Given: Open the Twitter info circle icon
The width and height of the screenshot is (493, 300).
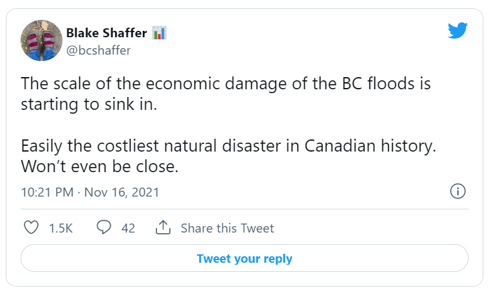Looking at the screenshot, I should (x=457, y=191).
